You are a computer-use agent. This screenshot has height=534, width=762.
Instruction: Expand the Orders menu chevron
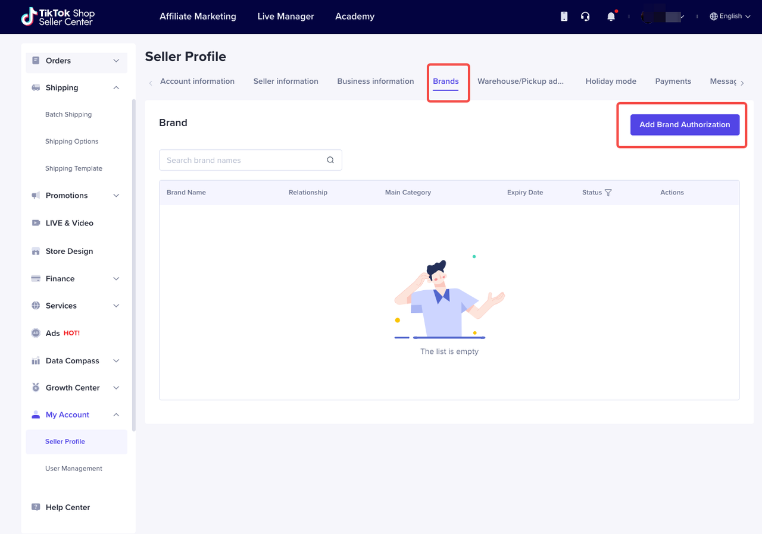tap(116, 61)
